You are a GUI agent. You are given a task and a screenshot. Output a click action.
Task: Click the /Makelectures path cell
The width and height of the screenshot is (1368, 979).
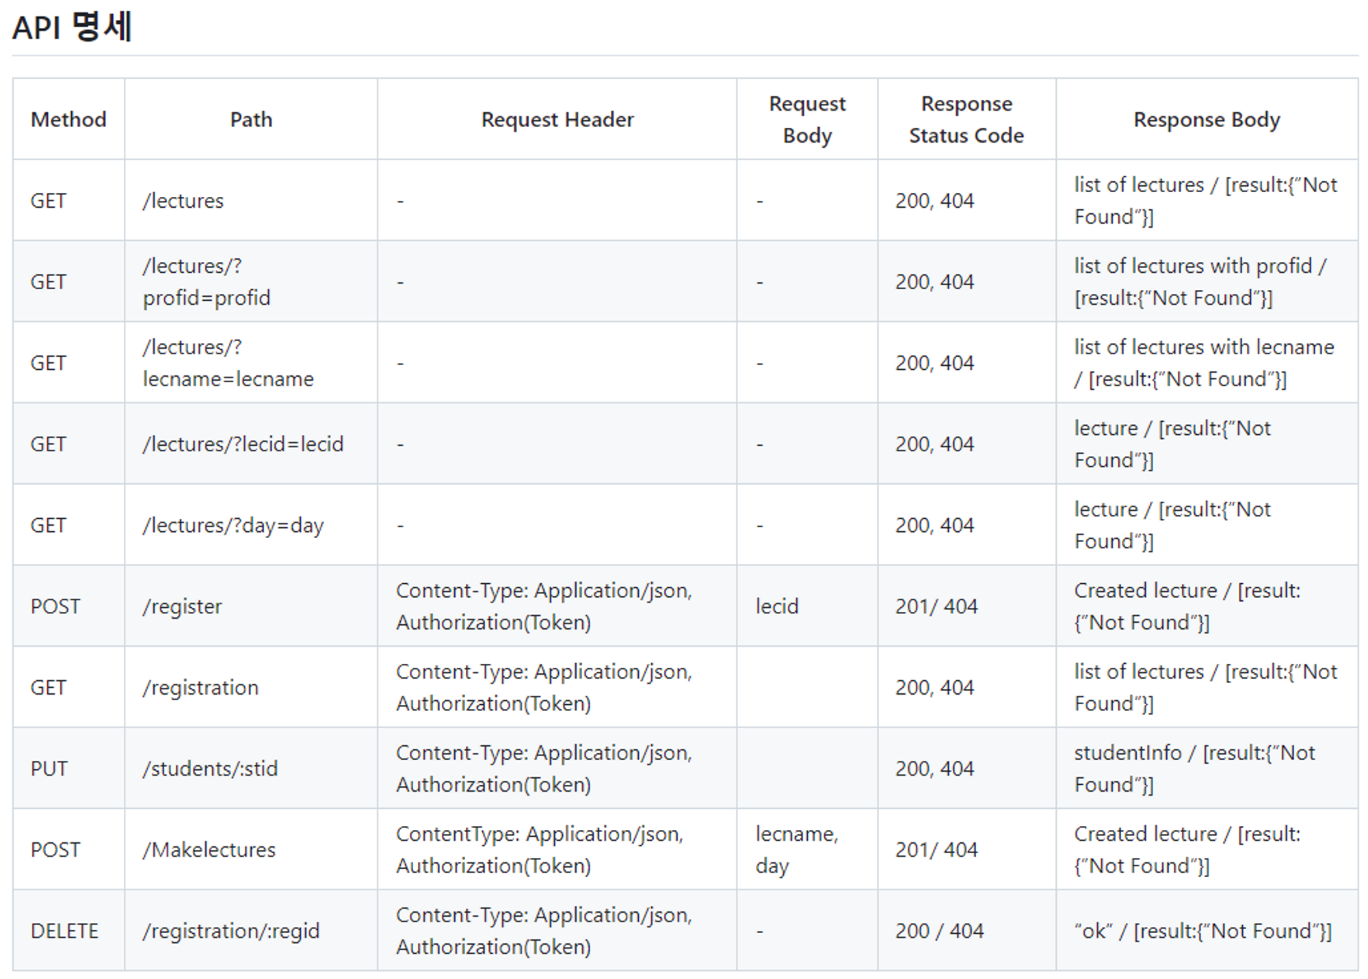click(x=209, y=850)
